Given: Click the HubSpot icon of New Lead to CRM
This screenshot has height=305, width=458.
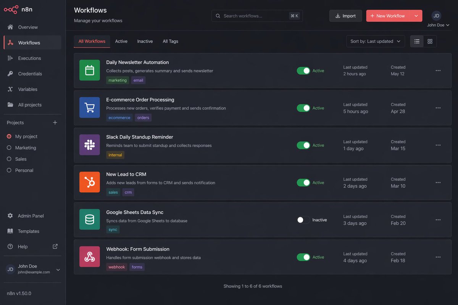Looking at the screenshot, I should pyautogui.click(x=90, y=182).
